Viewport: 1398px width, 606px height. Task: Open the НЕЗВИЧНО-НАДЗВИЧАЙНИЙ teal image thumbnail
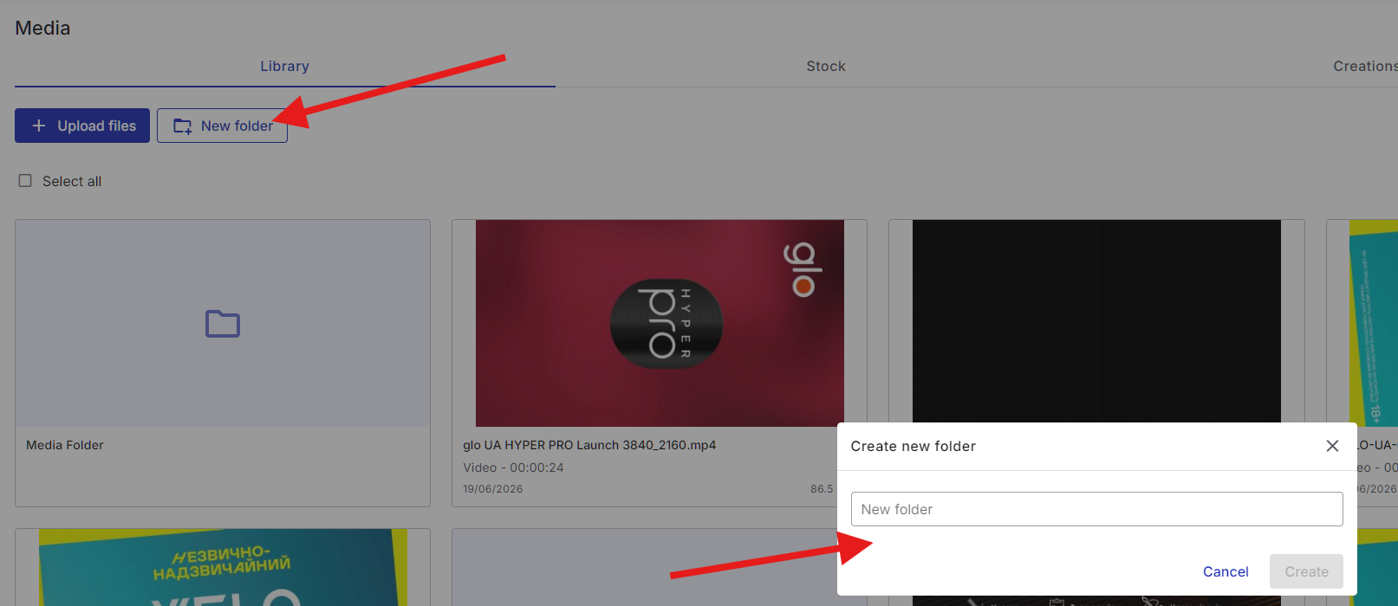click(223, 567)
